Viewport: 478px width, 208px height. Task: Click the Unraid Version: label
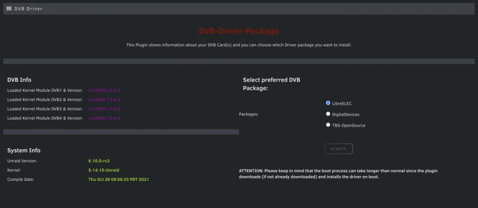tap(22, 160)
